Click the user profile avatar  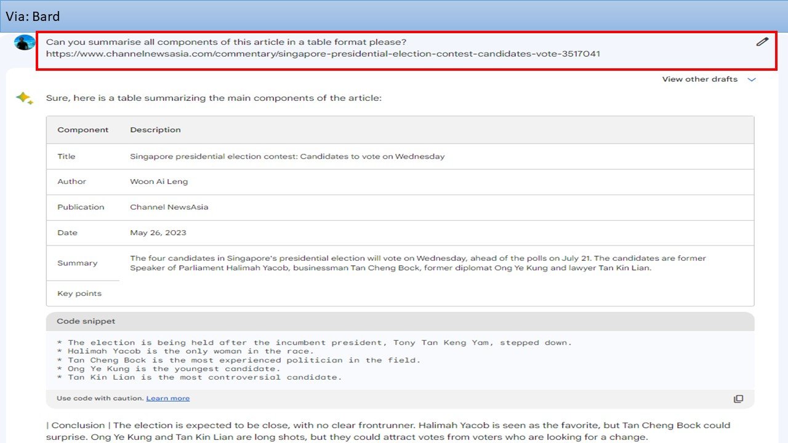(x=25, y=42)
